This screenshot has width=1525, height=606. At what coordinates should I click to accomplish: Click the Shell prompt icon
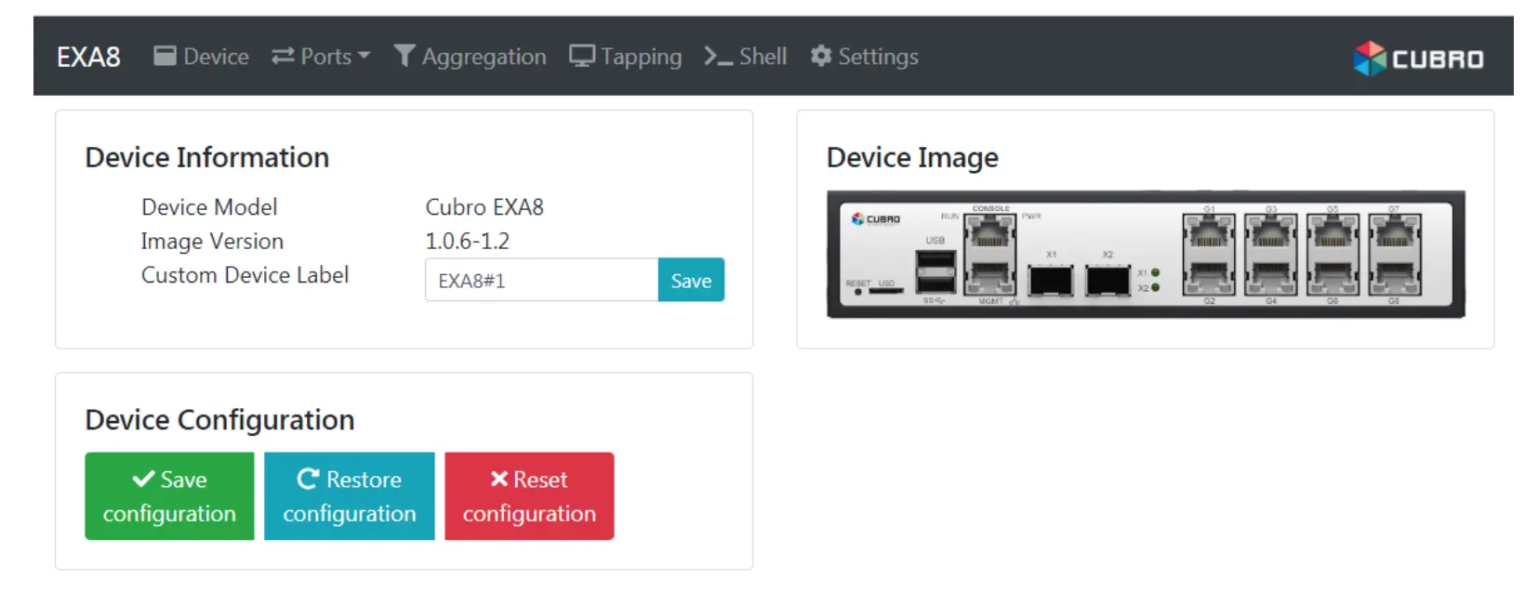718,57
